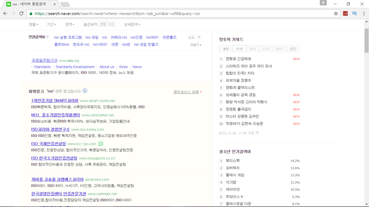The image size is (369, 207).
Task: Open the Chrome three-dot menu
Action: click(364, 13)
